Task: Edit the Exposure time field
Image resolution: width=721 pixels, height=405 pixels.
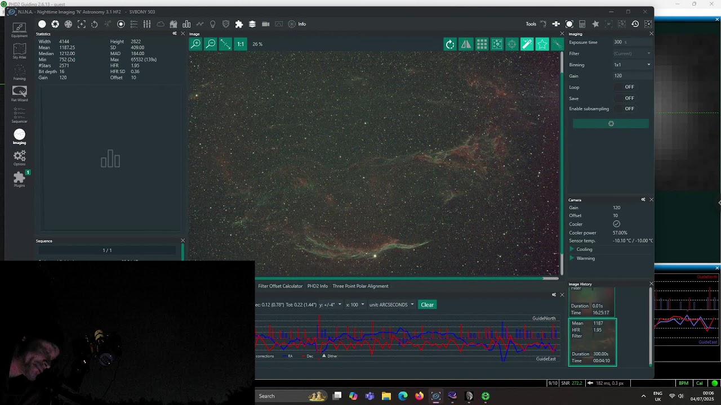Action: tap(632, 42)
